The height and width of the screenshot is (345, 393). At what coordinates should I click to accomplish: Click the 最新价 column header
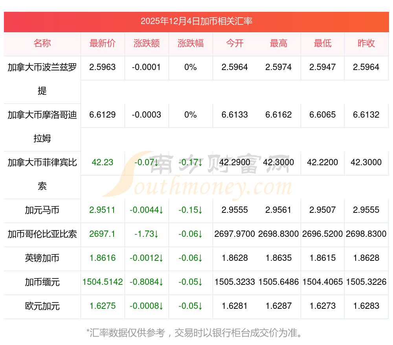point(103,44)
